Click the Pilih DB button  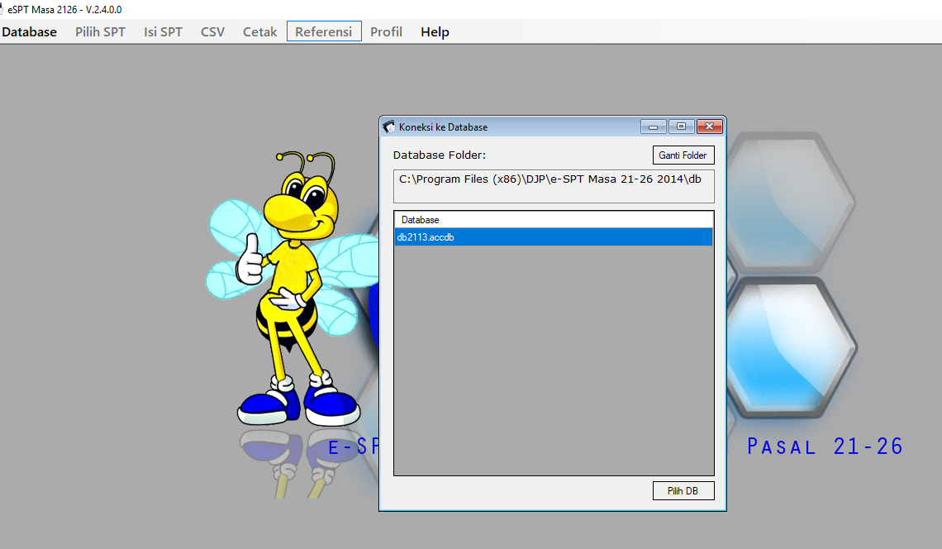683,490
